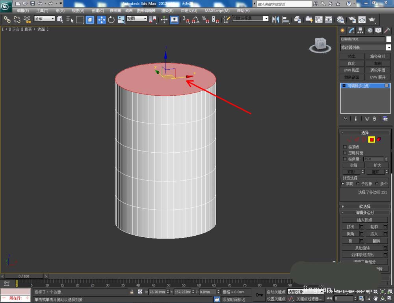Select the 子对象 radio button
This screenshot has height=303, width=394.
click(x=358, y=183)
